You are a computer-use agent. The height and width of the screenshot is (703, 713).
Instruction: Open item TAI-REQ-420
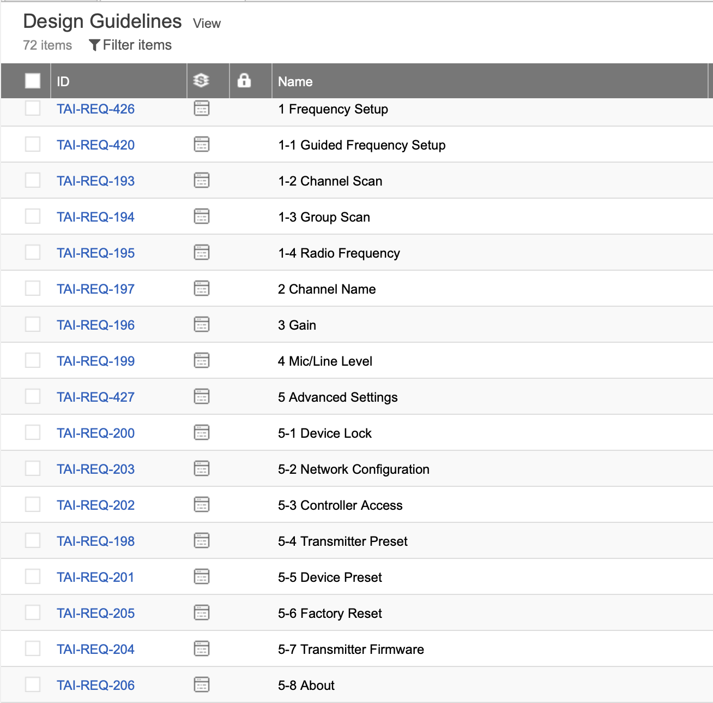(95, 145)
